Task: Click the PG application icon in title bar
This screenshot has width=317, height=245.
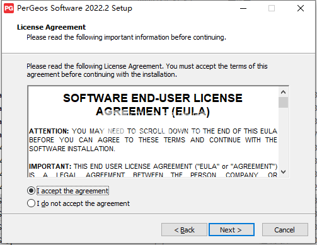Action: pos(9,8)
